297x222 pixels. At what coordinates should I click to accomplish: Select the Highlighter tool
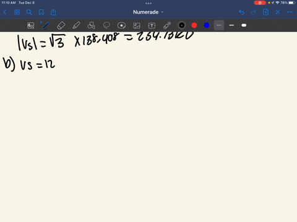pos(76,25)
